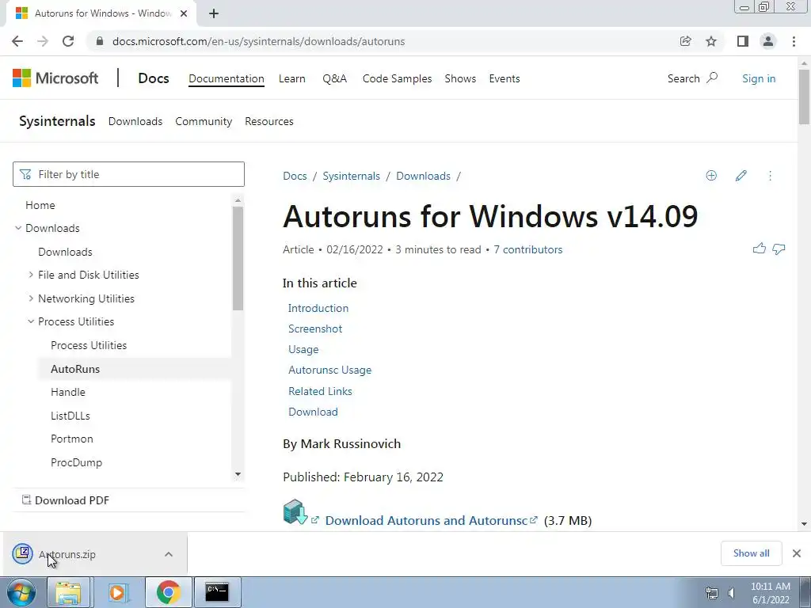Give thumbs down feedback
Viewport: 811px width, 608px height.
tap(779, 249)
